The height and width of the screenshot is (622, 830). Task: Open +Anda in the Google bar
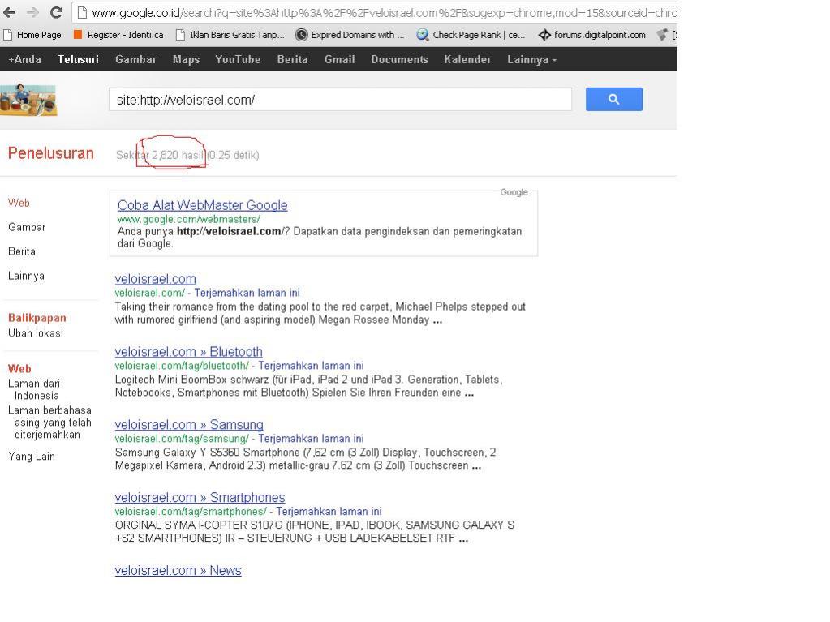coord(25,59)
